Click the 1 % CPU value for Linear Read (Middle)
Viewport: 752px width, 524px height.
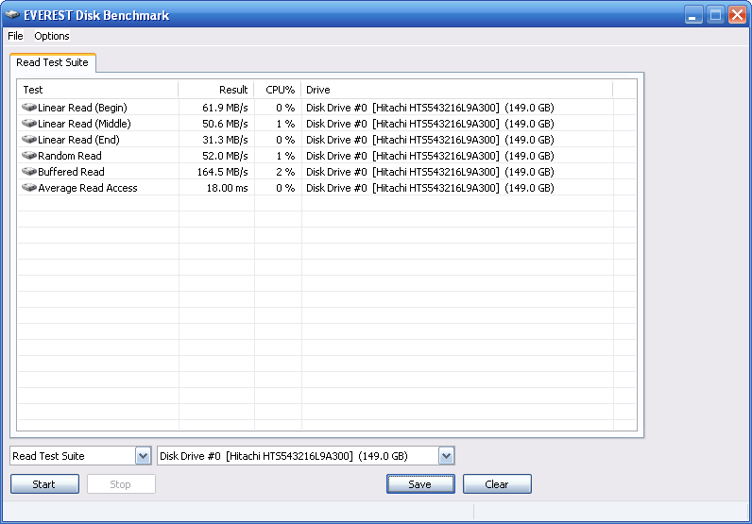pyautogui.click(x=285, y=124)
